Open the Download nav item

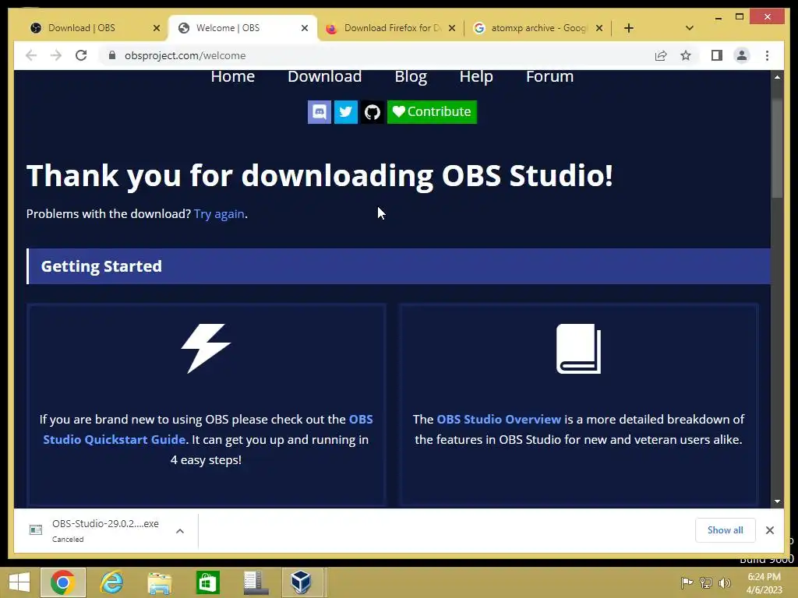point(325,76)
